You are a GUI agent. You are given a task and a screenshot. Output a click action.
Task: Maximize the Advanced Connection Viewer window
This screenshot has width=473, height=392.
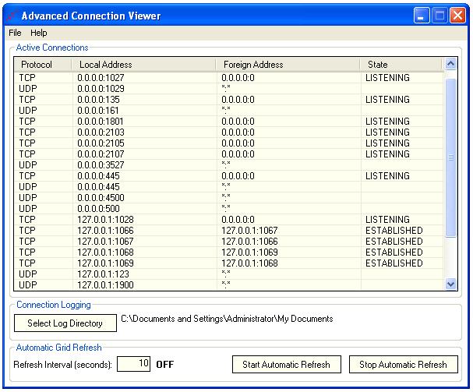pos(439,16)
